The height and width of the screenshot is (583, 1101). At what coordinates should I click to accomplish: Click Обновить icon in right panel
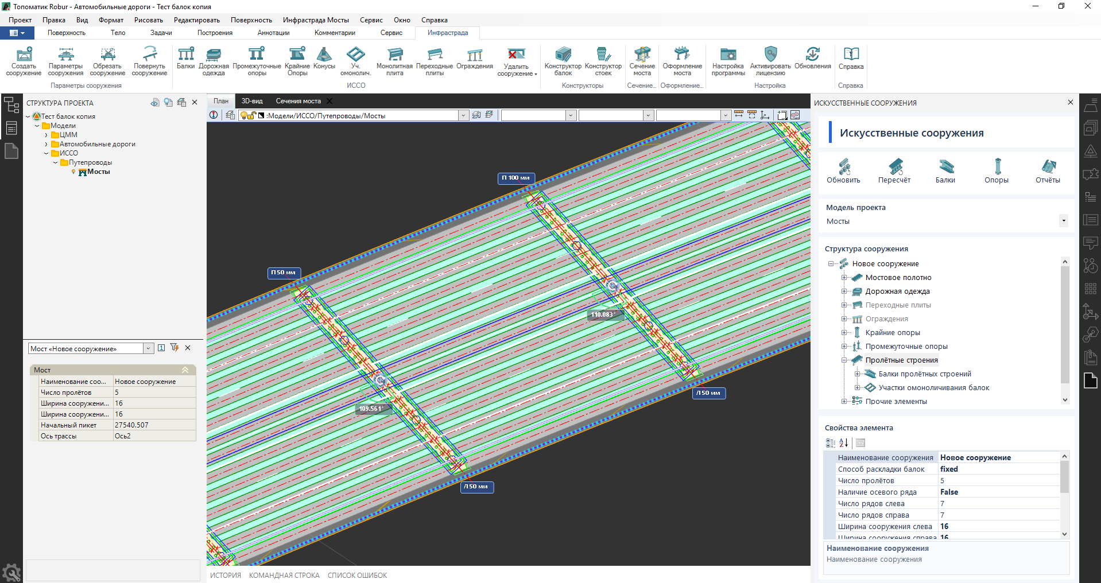(x=843, y=171)
